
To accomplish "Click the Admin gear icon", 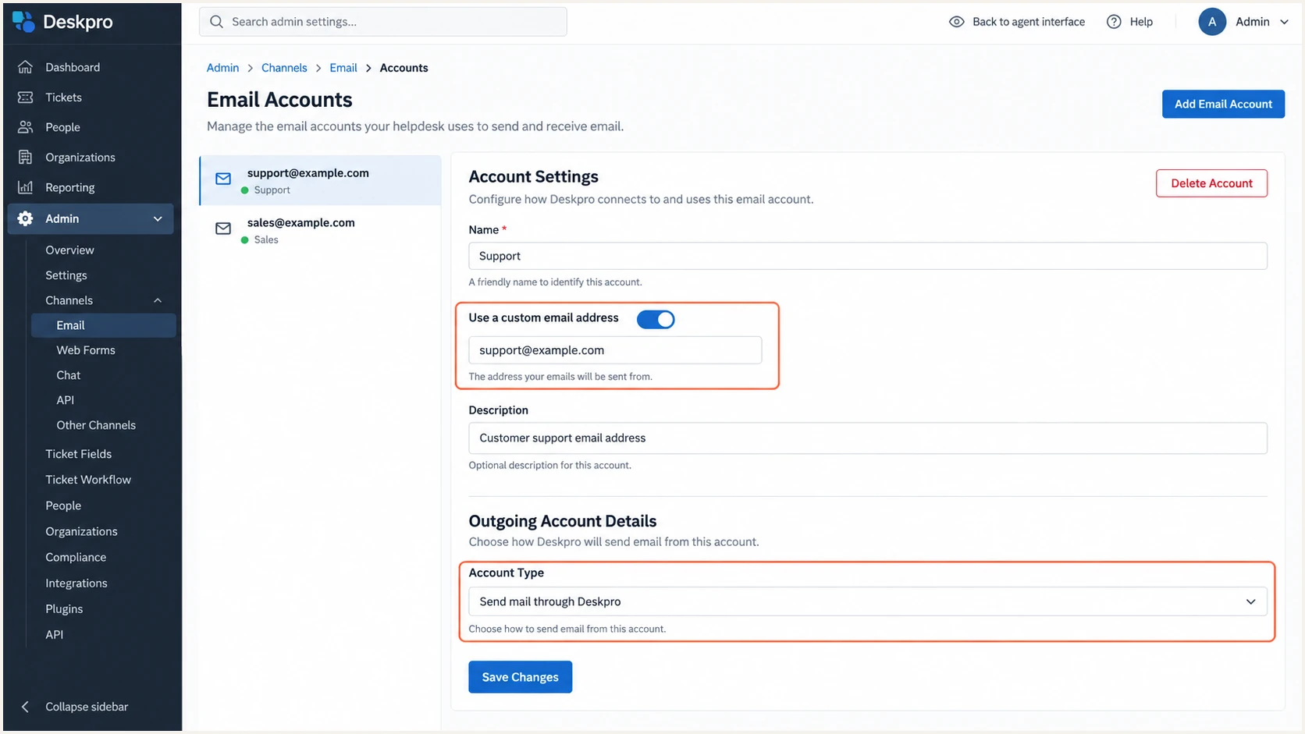I will pos(25,218).
